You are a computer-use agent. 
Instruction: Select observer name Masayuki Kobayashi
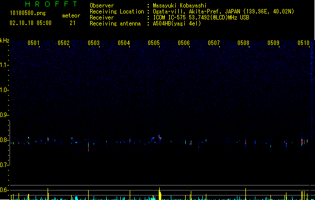(x=180, y=5)
